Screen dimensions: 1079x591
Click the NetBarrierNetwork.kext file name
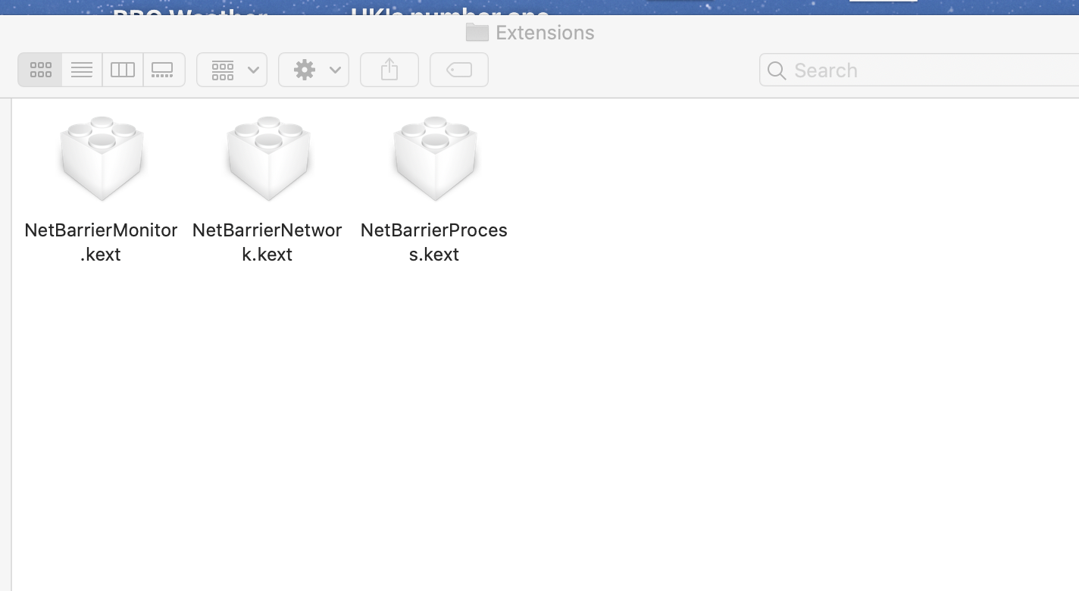(267, 242)
